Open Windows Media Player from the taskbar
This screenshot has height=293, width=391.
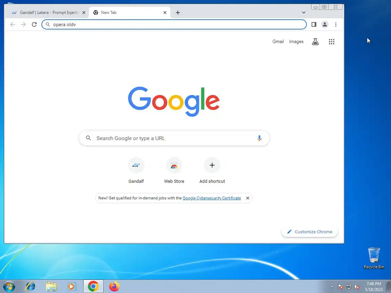[x=72, y=287]
